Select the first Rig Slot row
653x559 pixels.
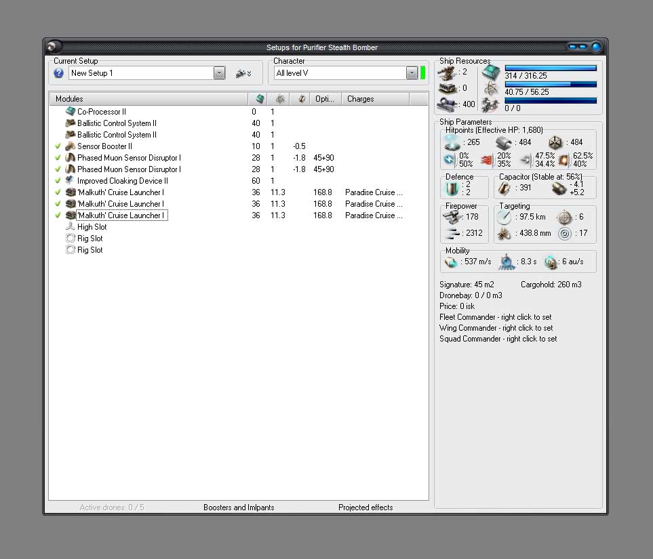click(238, 239)
